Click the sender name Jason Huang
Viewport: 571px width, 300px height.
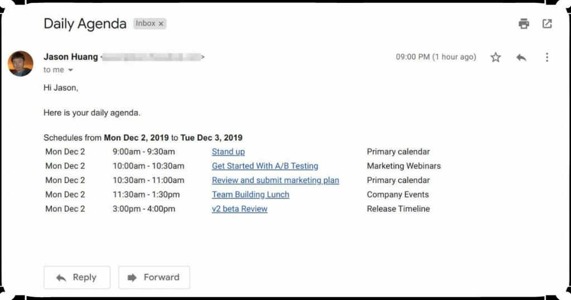click(x=70, y=57)
